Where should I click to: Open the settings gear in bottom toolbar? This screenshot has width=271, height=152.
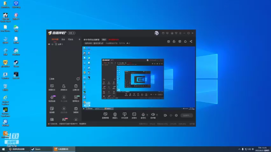coord(176,115)
